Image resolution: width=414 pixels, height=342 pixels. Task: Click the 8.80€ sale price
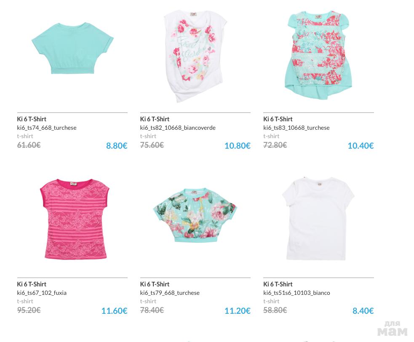[x=117, y=146]
